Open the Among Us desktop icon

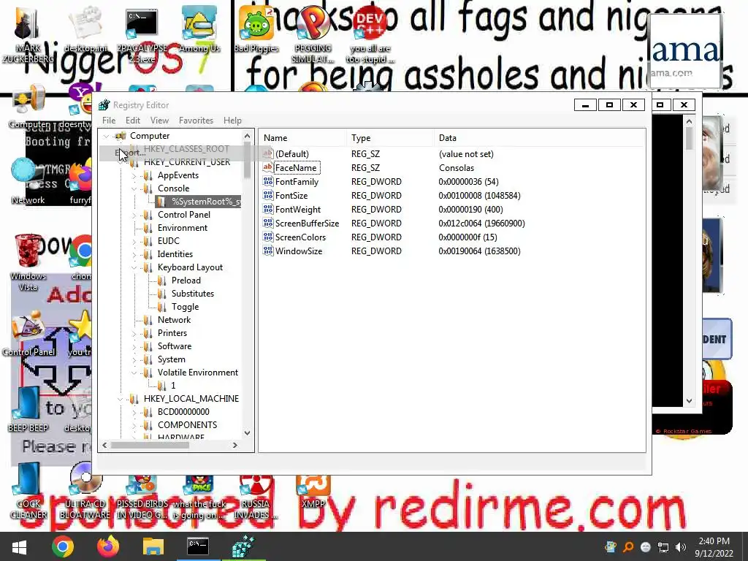pos(199,28)
